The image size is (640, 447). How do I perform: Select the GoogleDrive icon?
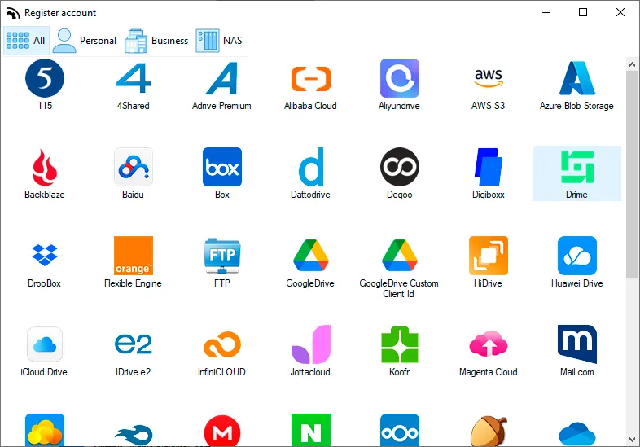point(310,256)
